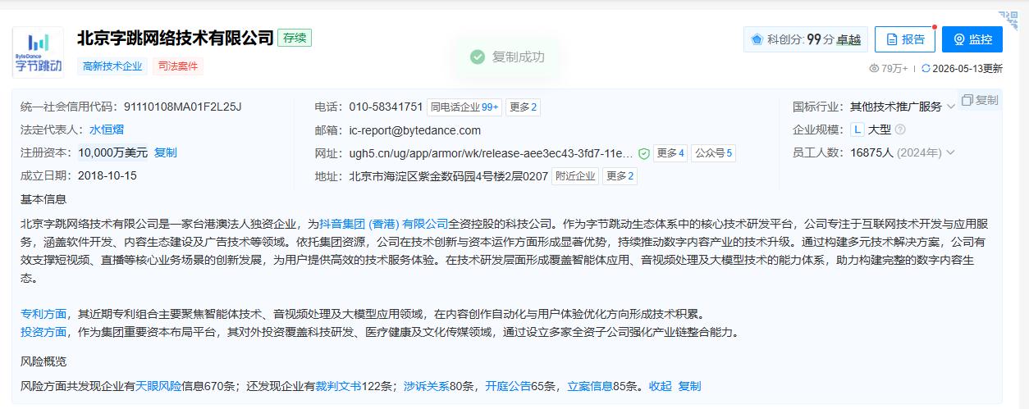1029x409 pixels.
Task: Click the views eye icon beside 79万+
Action: (x=874, y=69)
